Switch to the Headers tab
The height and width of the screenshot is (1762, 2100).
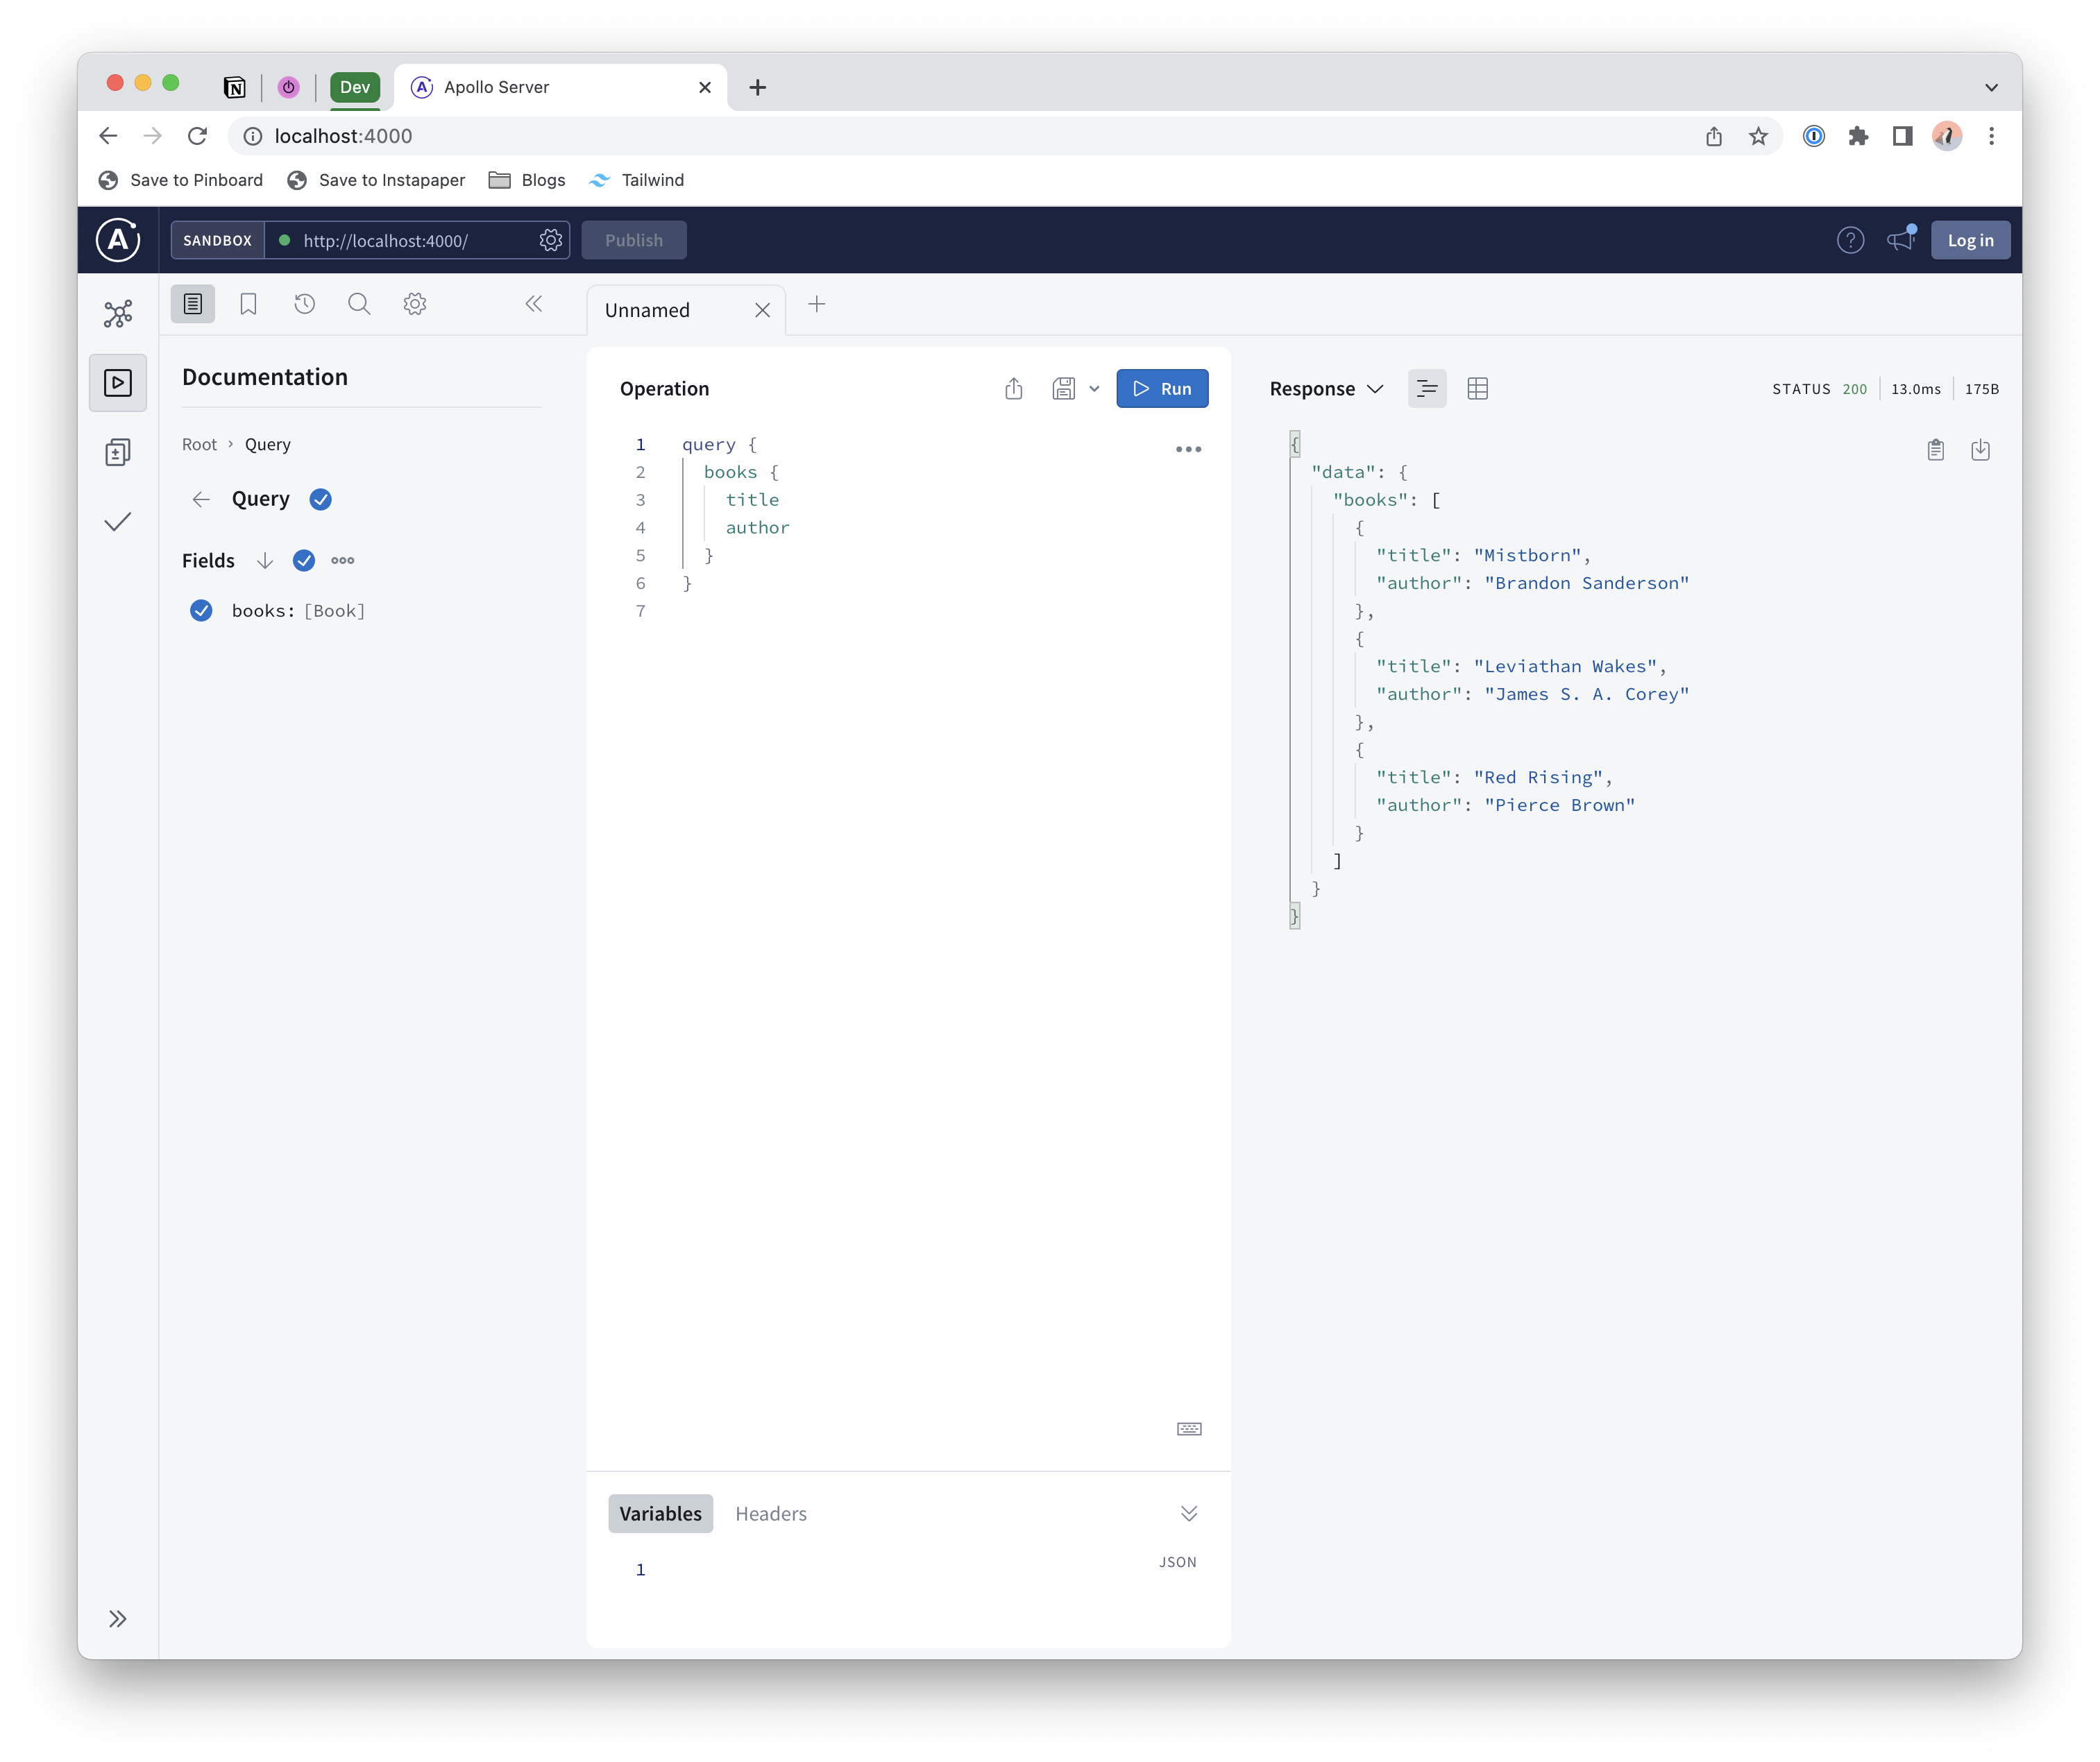coord(770,1513)
